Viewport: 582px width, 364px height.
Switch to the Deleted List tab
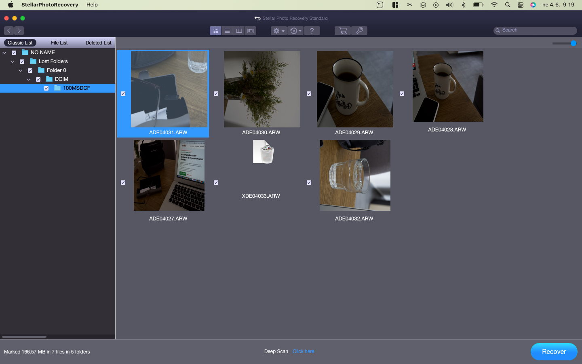(98, 43)
